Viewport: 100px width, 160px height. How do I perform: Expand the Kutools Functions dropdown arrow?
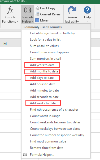17,21
